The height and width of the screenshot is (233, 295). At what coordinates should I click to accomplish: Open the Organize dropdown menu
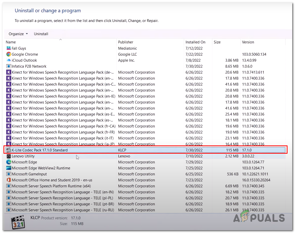click(18, 34)
